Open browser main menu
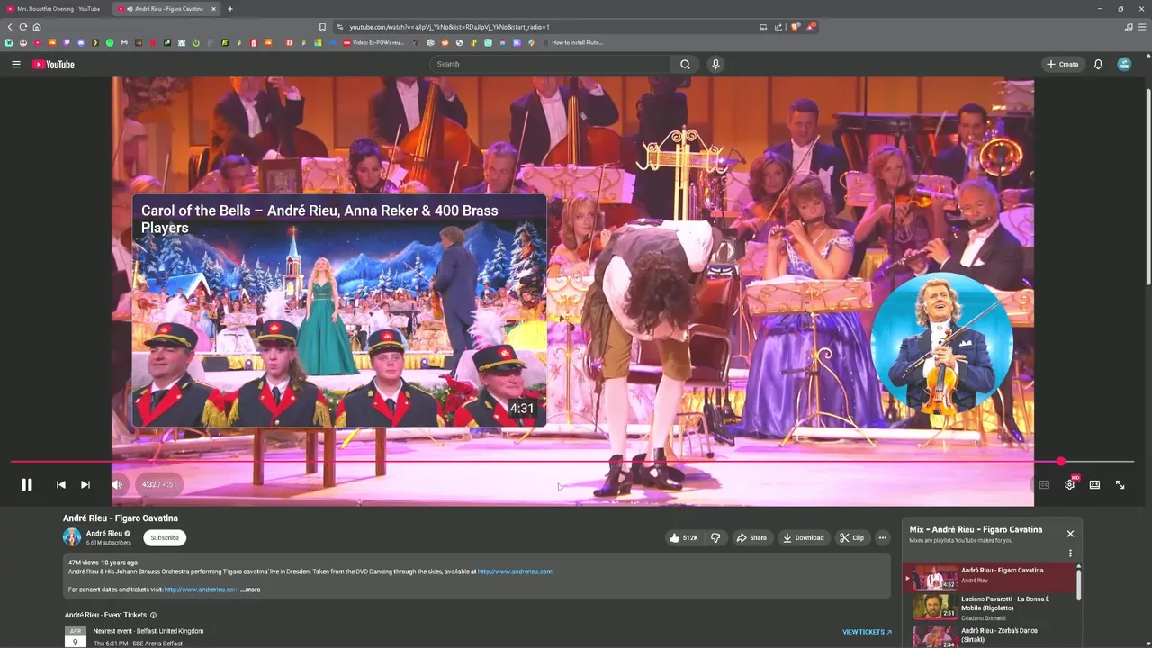The height and width of the screenshot is (648, 1152). [1142, 27]
